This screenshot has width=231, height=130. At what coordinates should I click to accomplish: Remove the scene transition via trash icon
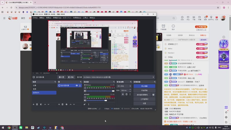coord(126,94)
